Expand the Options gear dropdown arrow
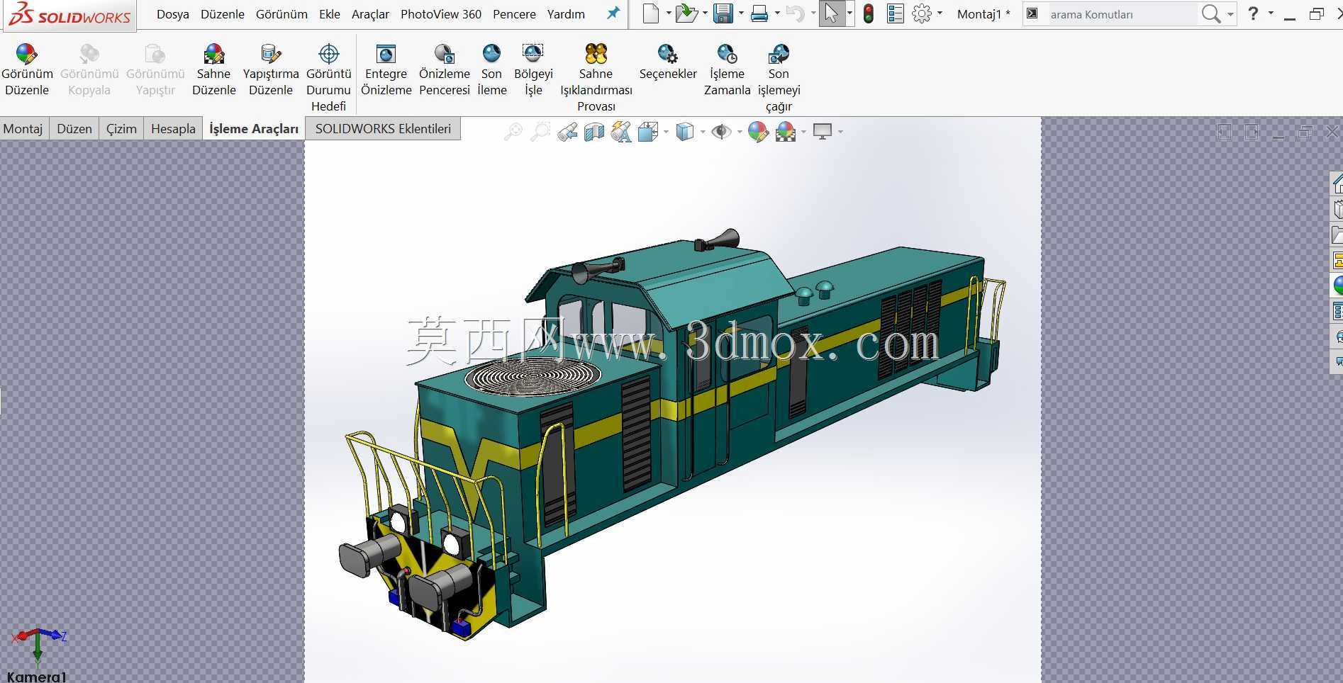The image size is (1343, 683). point(940,13)
